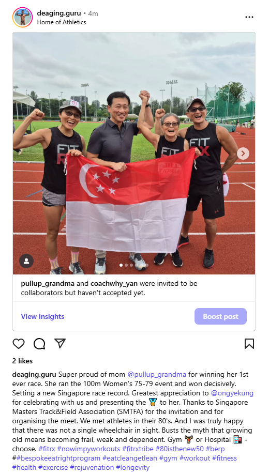Open the Home of Athletics location
The height and width of the screenshot is (475, 269).
[62, 22]
